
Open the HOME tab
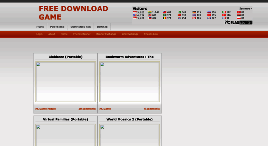[40, 27]
